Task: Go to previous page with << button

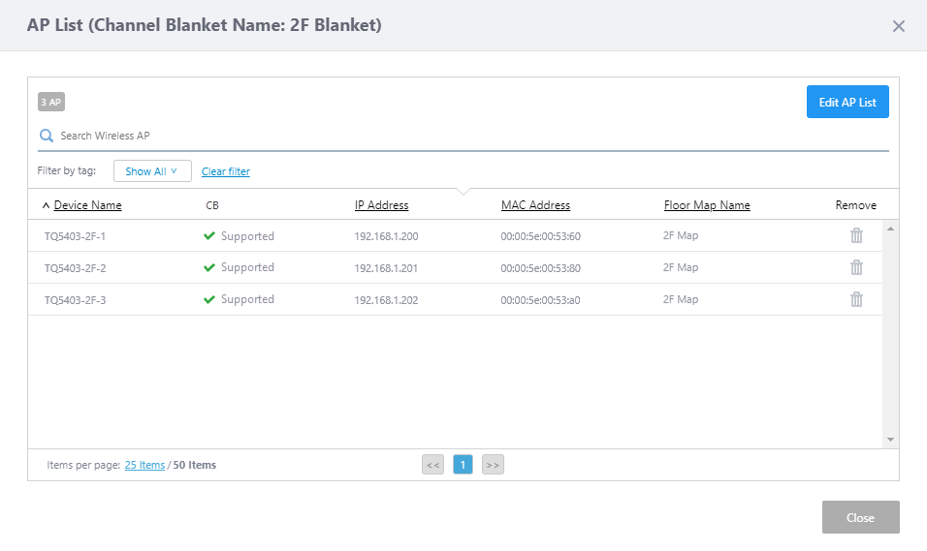Action: (432, 465)
